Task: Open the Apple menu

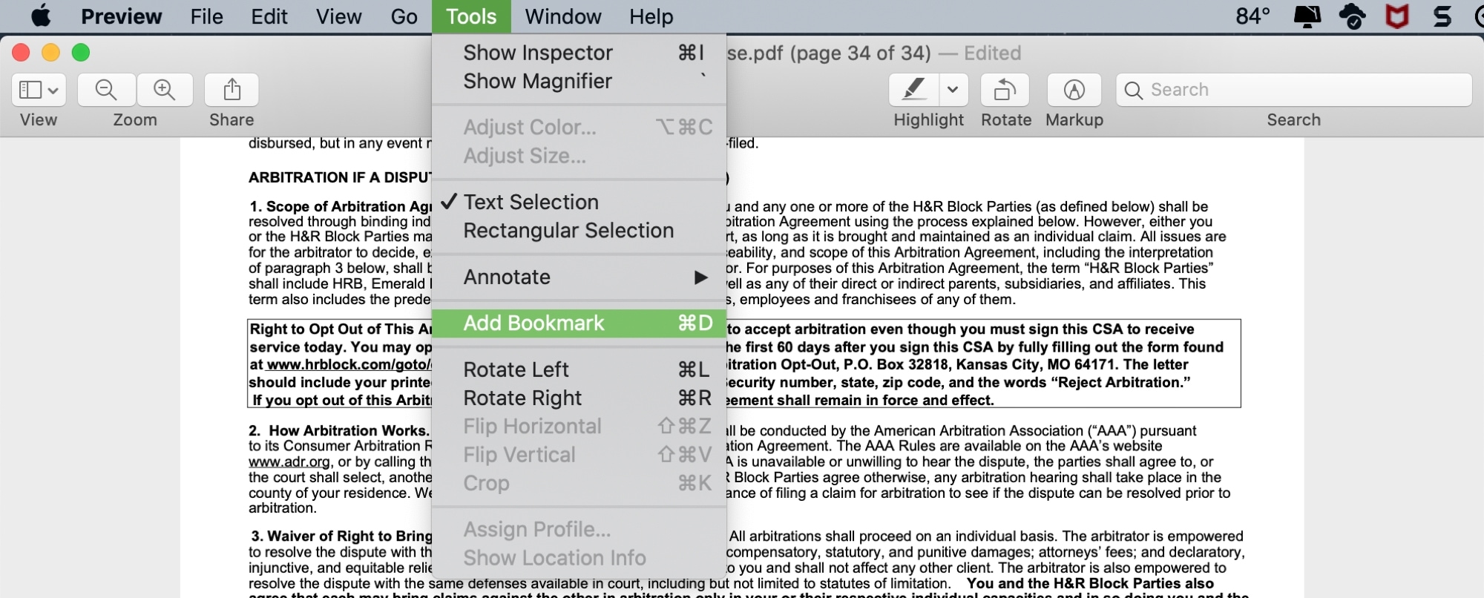Action: (x=41, y=16)
